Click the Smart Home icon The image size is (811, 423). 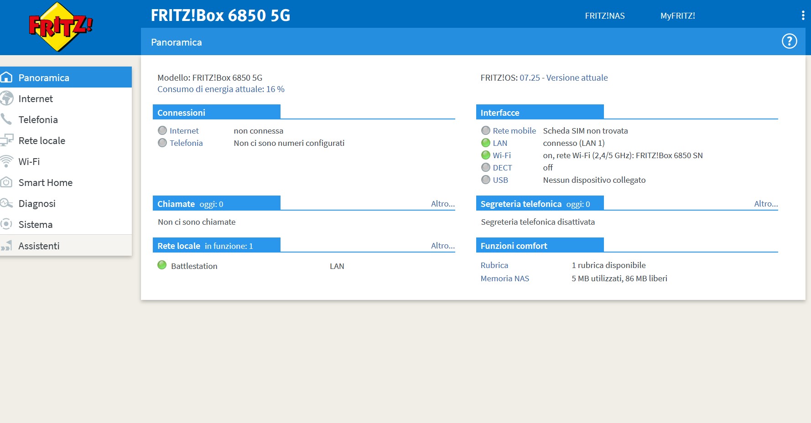coord(6,182)
